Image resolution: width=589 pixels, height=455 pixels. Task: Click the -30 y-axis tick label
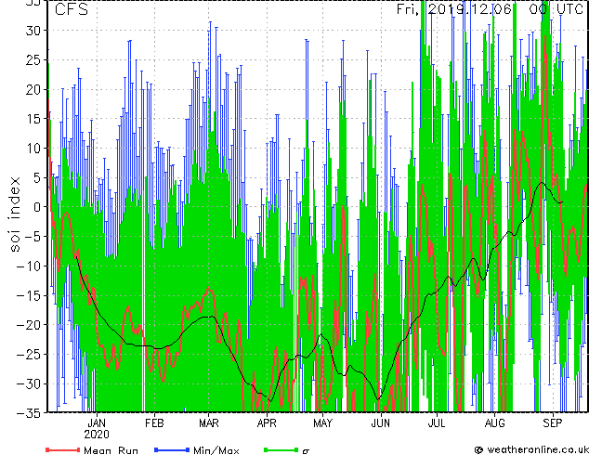29,383
